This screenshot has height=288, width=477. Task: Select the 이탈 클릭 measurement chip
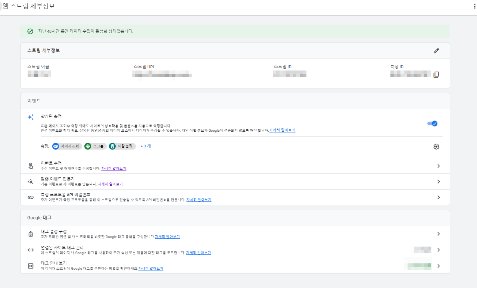coord(122,146)
